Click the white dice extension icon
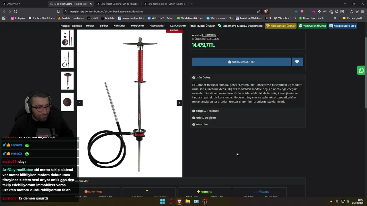The image size is (367, 206). (x=319, y=11)
